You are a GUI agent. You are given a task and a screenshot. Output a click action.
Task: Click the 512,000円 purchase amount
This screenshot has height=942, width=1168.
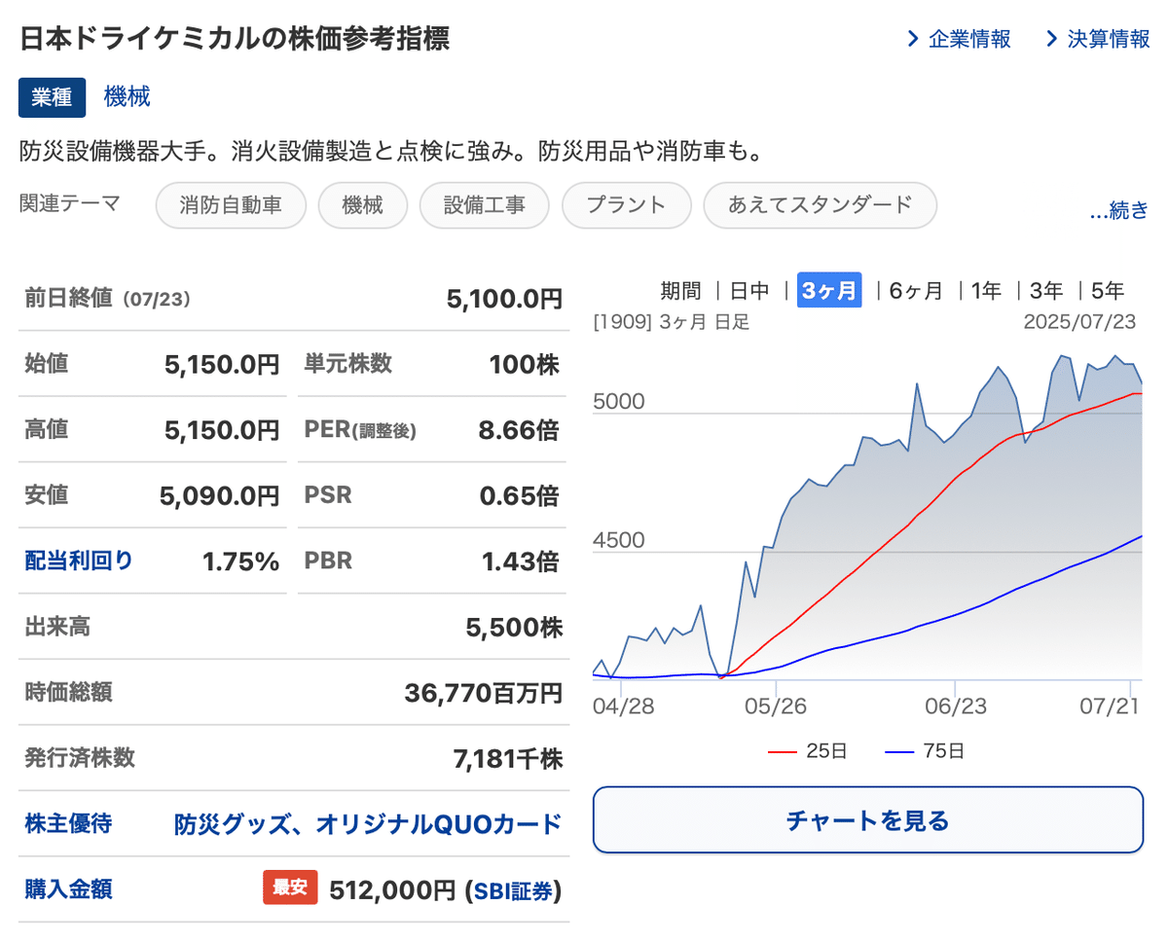click(x=393, y=890)
